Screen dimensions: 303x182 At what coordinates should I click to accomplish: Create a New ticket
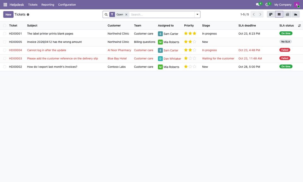tap(8, 15)
